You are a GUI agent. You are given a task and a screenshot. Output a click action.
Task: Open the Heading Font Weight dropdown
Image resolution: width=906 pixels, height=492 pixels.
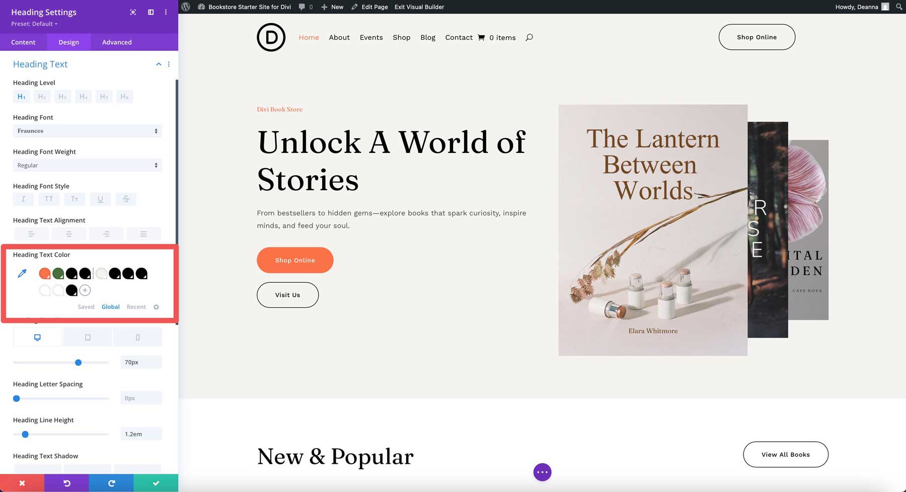(x=87, y=165)
